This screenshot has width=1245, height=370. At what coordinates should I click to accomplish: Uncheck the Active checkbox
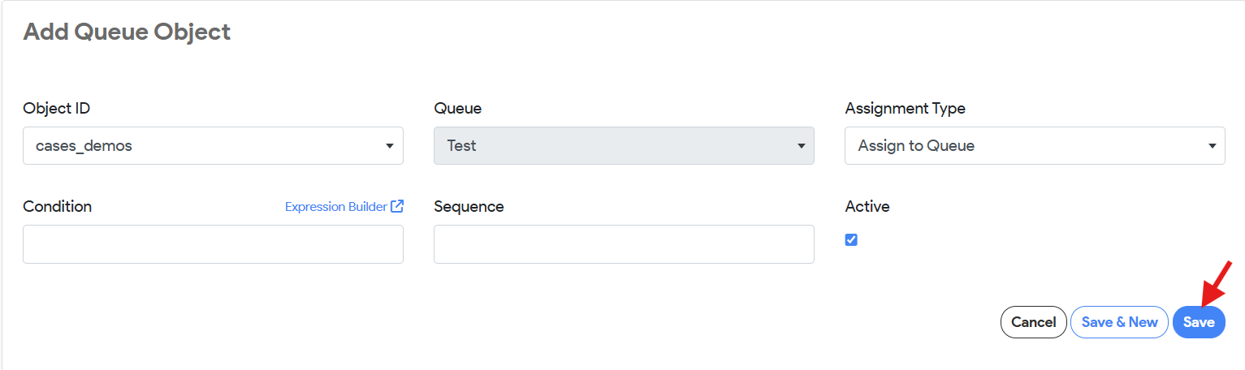click(x=851, y=240)
